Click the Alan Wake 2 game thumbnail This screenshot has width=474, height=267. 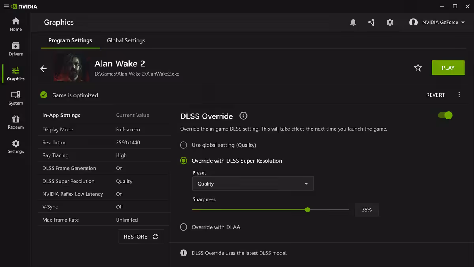click(71, 68)
